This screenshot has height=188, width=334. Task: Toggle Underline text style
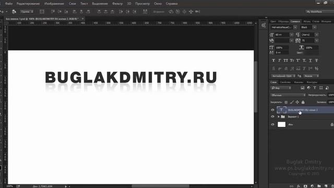[311, 61]
